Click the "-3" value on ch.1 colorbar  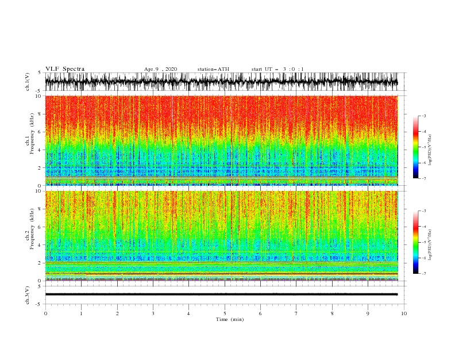423,116
